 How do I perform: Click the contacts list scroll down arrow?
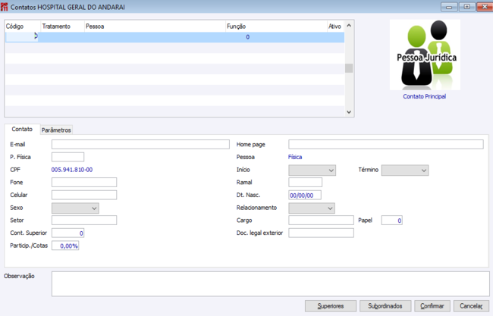[349, 112]
